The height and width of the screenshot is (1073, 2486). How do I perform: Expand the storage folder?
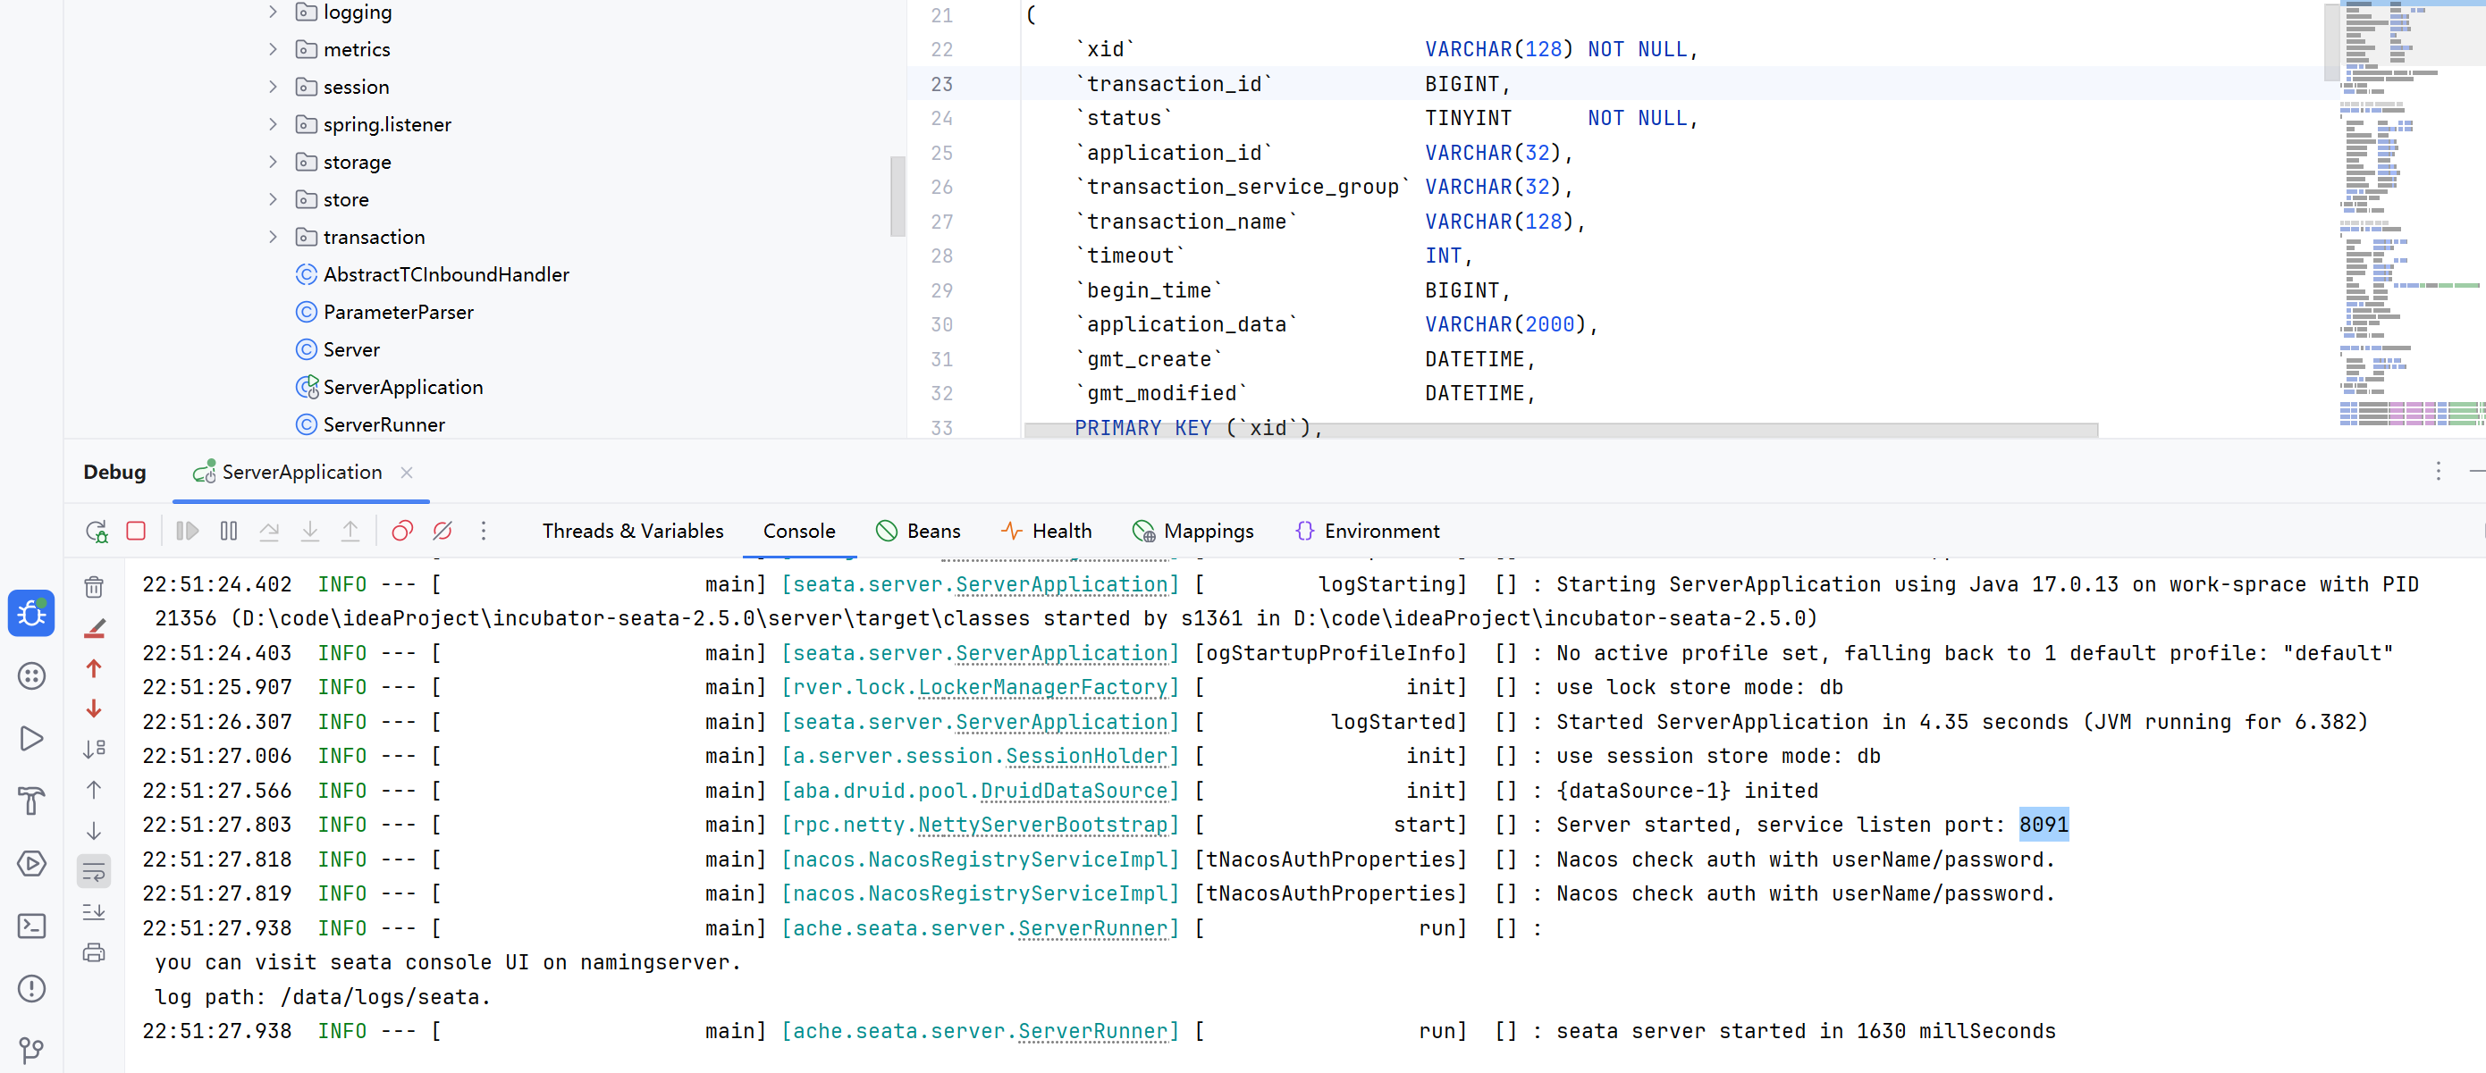[x=274, y=162]
